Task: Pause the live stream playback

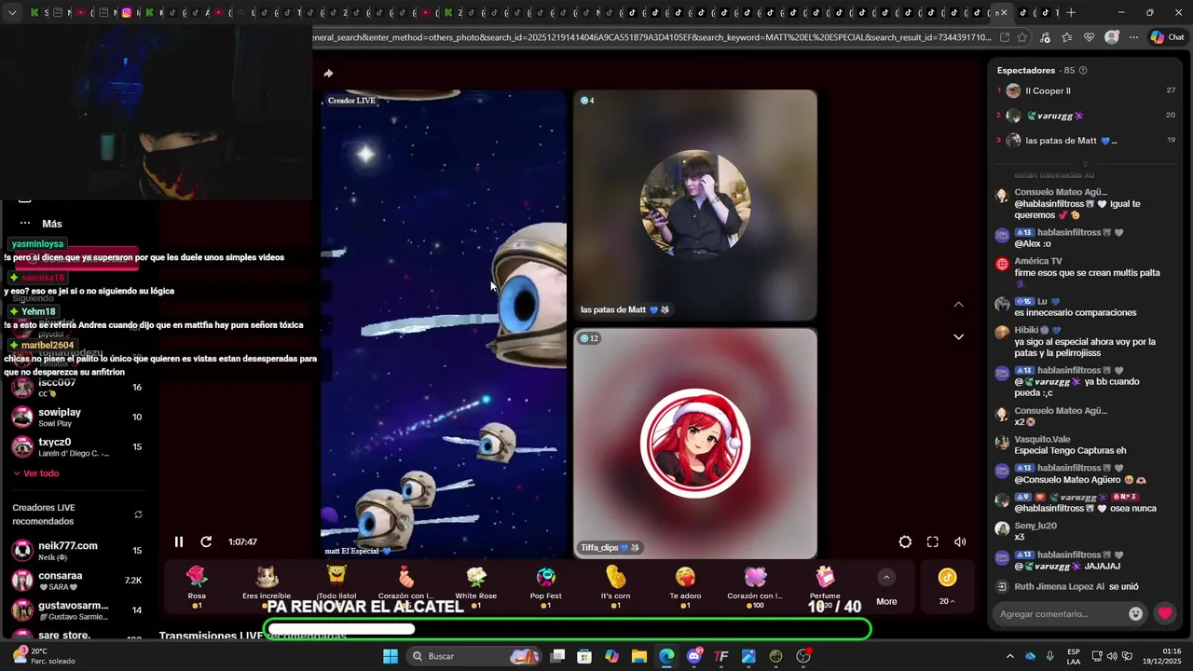Action: (x=179, y=541)
